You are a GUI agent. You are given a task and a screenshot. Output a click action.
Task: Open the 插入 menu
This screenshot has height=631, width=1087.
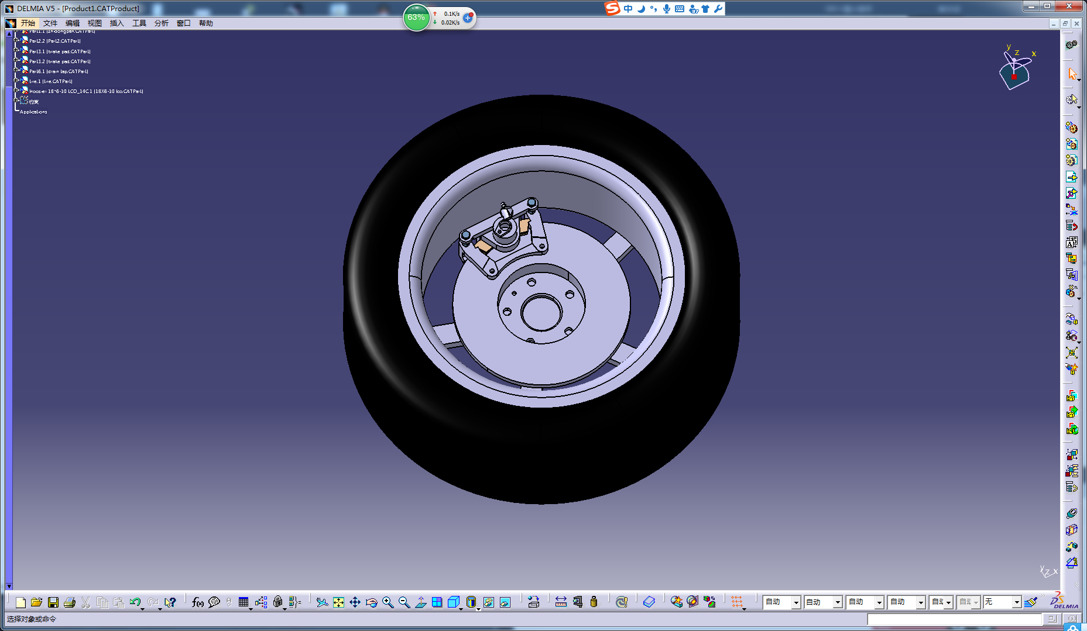(117, 23)
